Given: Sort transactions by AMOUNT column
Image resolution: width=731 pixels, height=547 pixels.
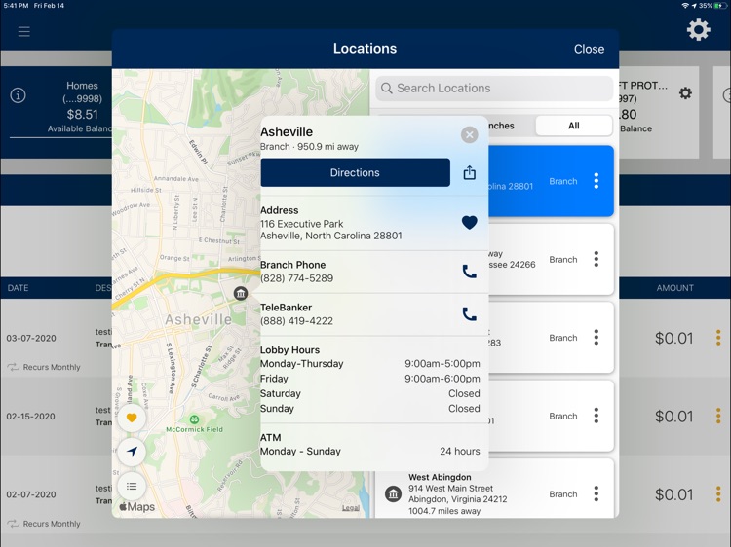Looking at the screenshot, I should coord(674,288).
